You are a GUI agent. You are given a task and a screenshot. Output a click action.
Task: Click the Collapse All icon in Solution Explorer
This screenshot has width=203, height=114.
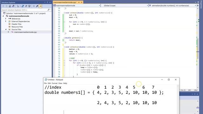[26, 6]
